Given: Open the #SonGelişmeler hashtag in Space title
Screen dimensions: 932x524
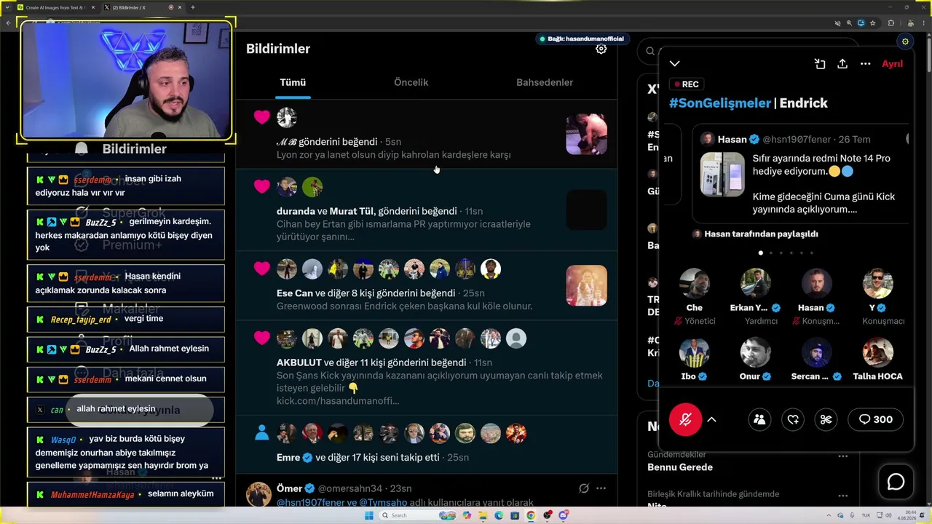Looking at the screenshot, I should point(720,103).
